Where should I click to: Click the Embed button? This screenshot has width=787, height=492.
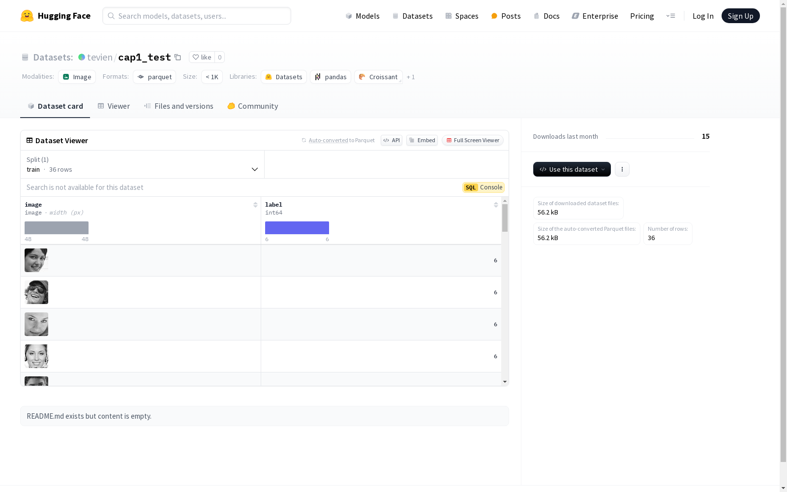[x=422, y=140]
